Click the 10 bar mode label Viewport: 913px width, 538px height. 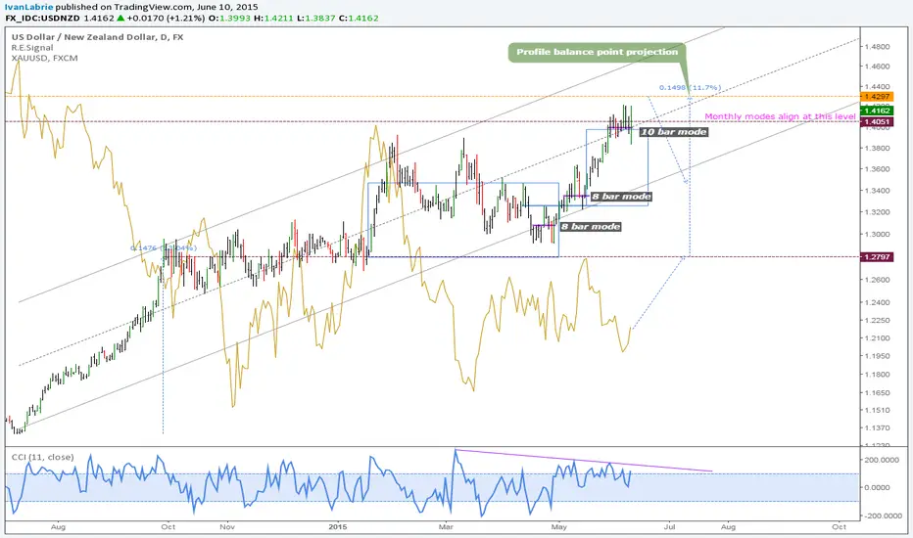pyautogui.click(x=674, y=132)
